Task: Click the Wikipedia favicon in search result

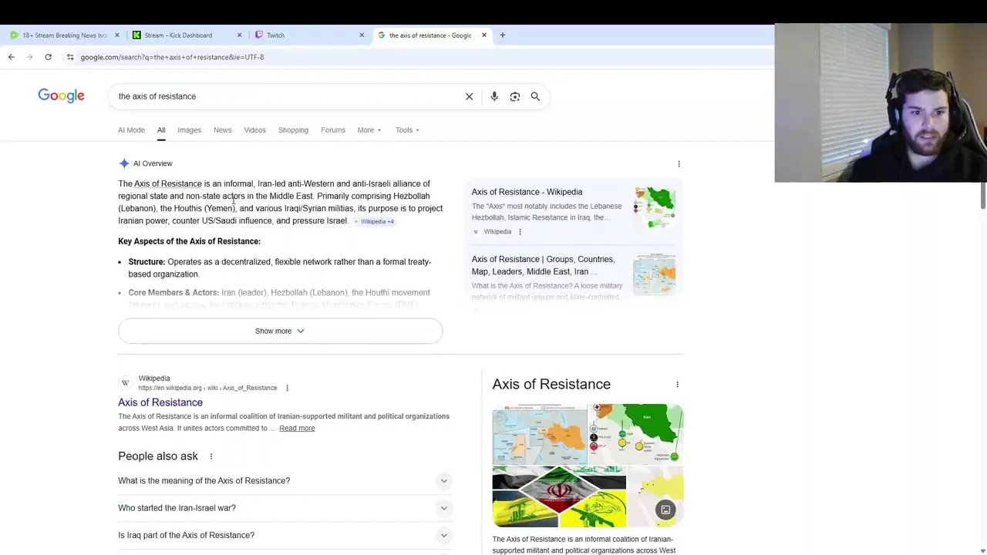Action: click(126, 382)
